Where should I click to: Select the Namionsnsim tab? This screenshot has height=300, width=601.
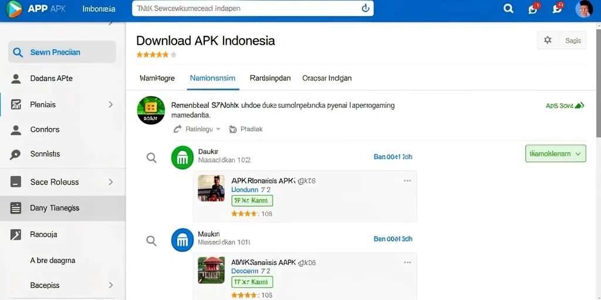[212, 78]
